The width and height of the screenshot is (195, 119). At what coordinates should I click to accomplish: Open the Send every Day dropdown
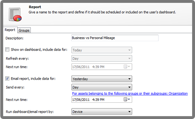102,87
